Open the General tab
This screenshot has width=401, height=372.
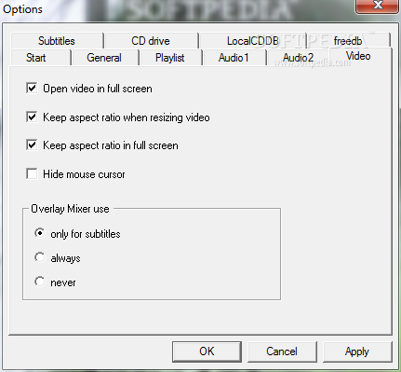(104, 58)
